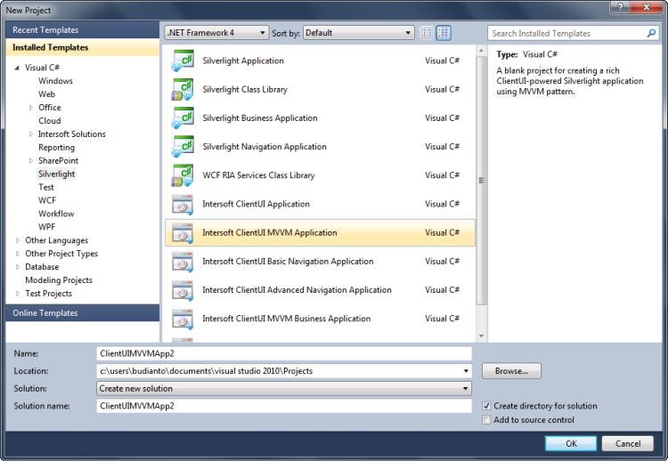The width and height of the screenshot is (668, 461).
Task: Click the template list scroll down arrow
Action: [481, 336]
